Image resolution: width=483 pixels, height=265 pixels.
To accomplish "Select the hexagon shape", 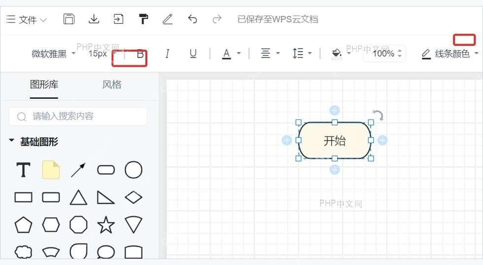I will click(51, 225).
